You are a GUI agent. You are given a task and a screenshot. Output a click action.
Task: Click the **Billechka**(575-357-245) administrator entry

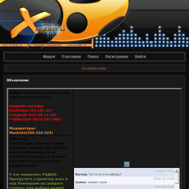pyautogui.click(x=35, y=119)
